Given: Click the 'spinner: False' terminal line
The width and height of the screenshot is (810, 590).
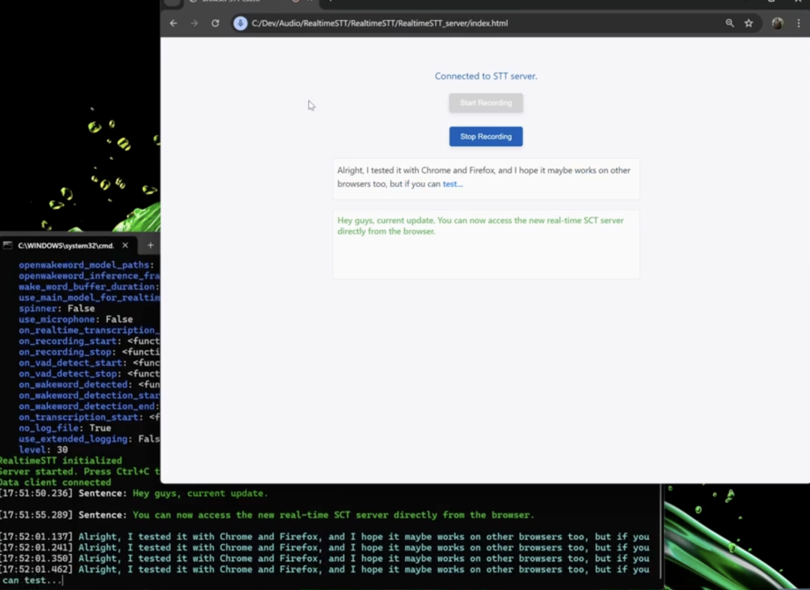Looking at the screenshot, I should pos(57,308).
